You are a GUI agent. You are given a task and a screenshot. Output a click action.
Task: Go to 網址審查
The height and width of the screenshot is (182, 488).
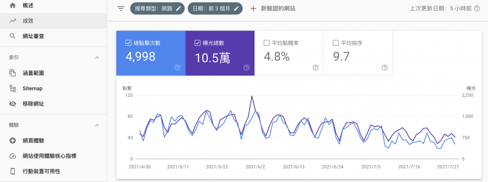click(x=53, y=36)
